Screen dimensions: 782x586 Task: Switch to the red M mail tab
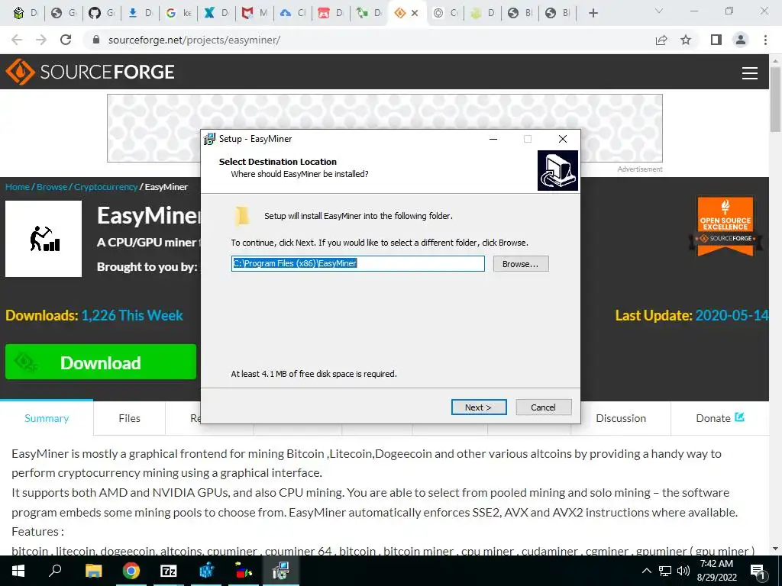[x=254, y=14]
